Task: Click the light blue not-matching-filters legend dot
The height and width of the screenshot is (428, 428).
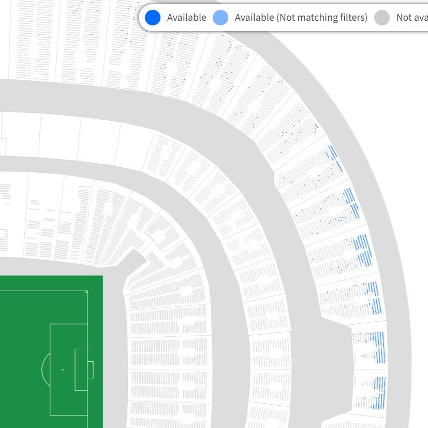Action: [220, 18]
